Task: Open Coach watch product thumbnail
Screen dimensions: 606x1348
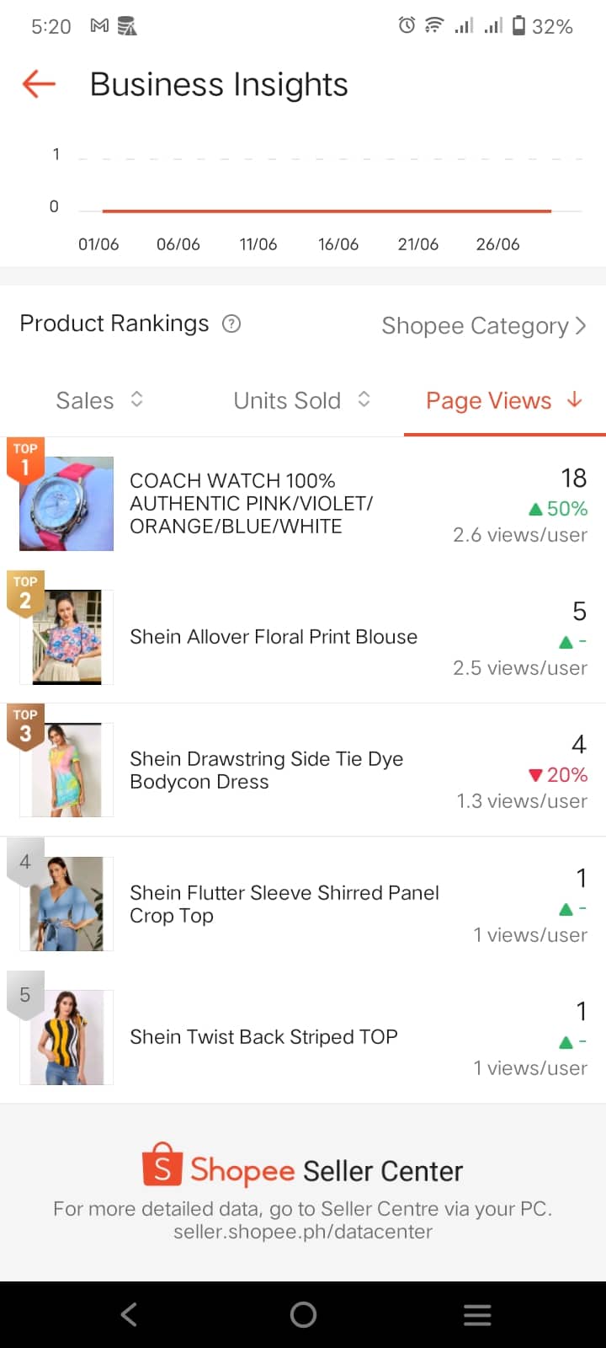Action: pos(66,504)
